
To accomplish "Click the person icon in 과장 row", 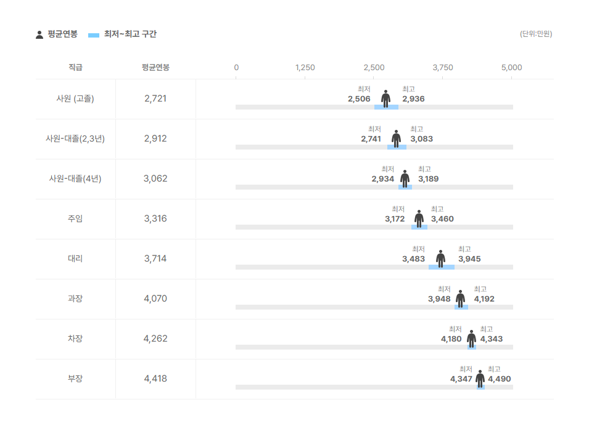I will pos(460,299).
